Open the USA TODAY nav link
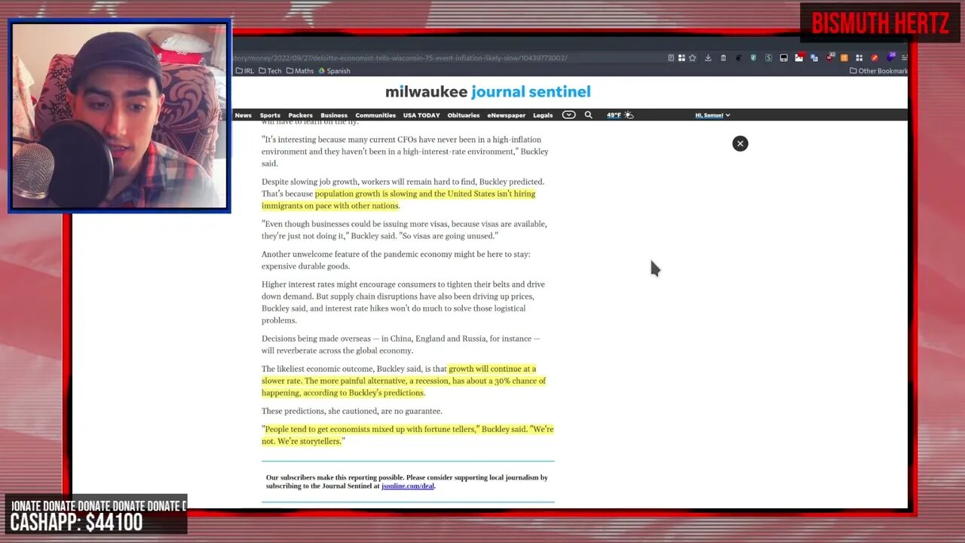Screen dimensions: 965x543 click(x=421, y=115)
